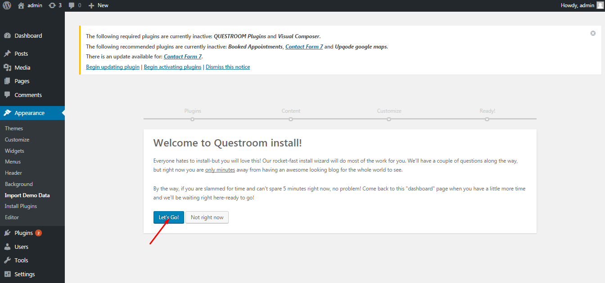Click the Appearance paintbrush icon
The width and height of the screenshot is (605, 283).
point(7,113)
